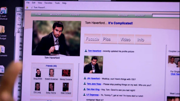Click person icon beside Tom Haverford update
The image size is (180, 101).
click(86, 51)
